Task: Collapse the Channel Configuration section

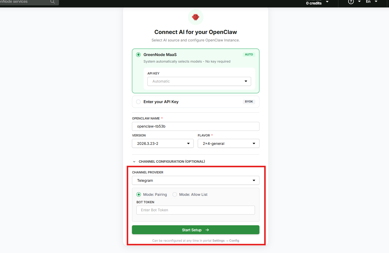Action: click(x=169, y=162)
